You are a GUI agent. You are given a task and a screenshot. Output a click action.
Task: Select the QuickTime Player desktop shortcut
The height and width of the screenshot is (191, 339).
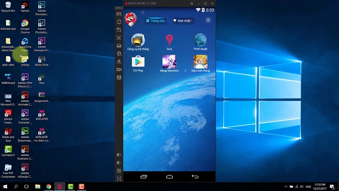[25, 45]
